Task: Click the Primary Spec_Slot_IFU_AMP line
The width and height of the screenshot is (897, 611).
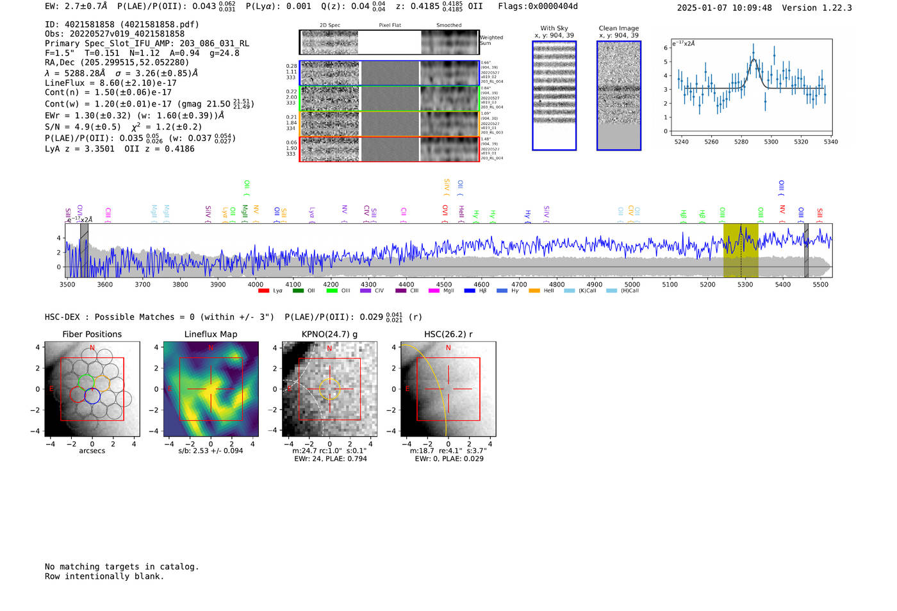Action: click(x=147, y=44)
